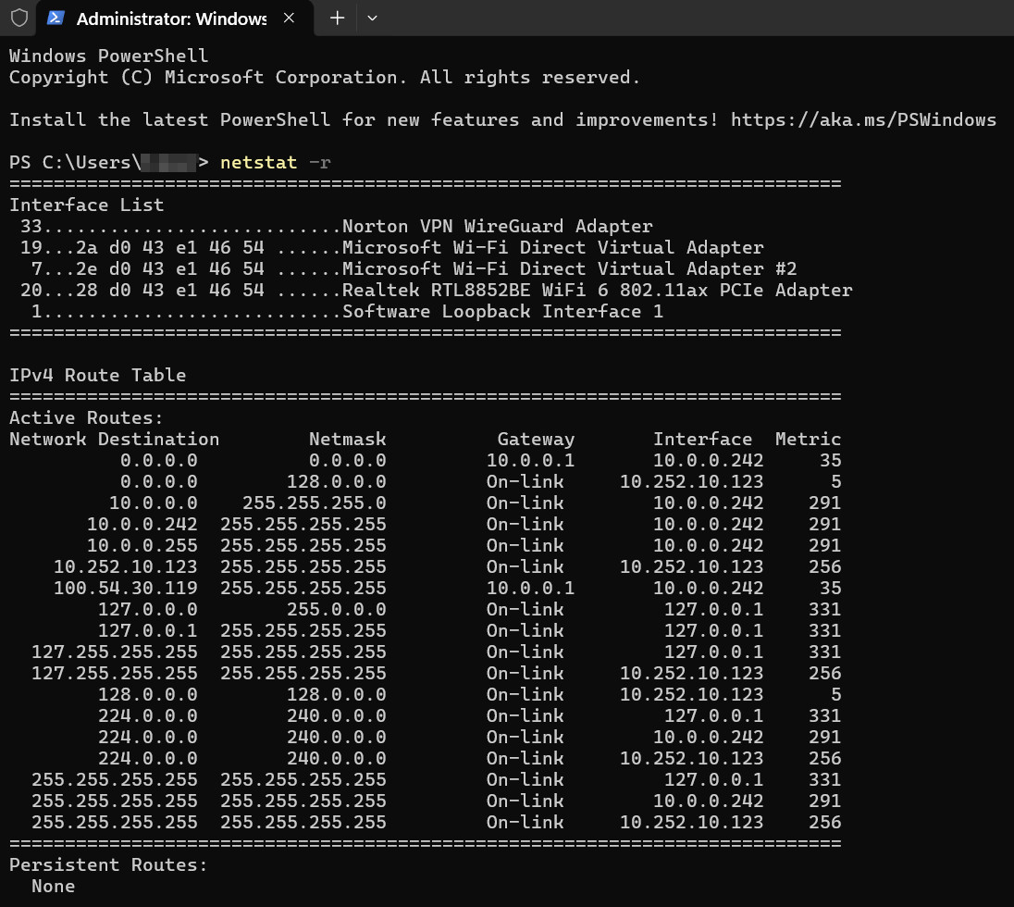Click metric 35 in the 100.54.30.119 row

[830, 588]
